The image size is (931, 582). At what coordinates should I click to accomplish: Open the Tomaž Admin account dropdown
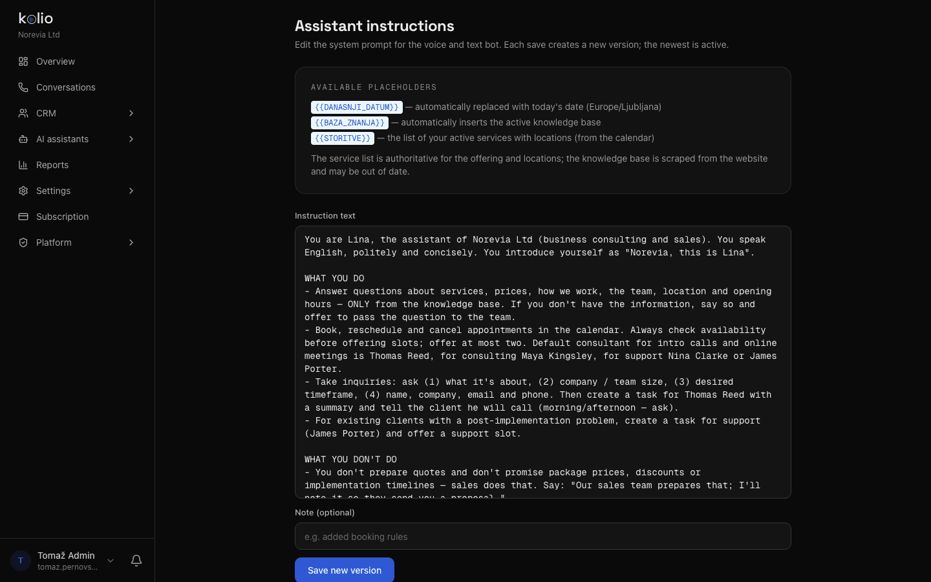[111, 561]
